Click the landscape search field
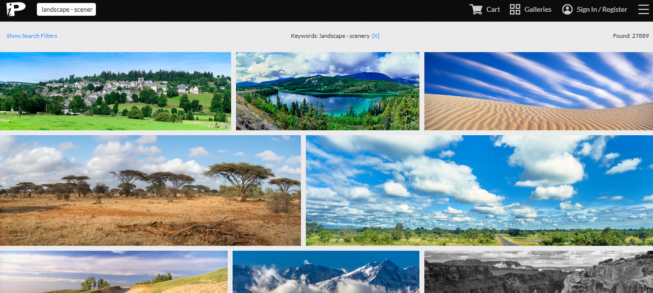 66,9
